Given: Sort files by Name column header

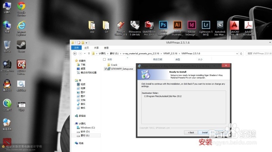Looking at the screenshot, I should (109, 60).
